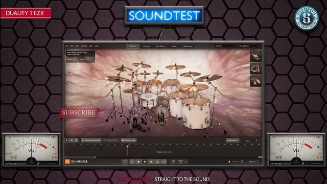The image size is (327, 184).
Task: Toggle the Follow Host button
Action: (x=124, y=162)
